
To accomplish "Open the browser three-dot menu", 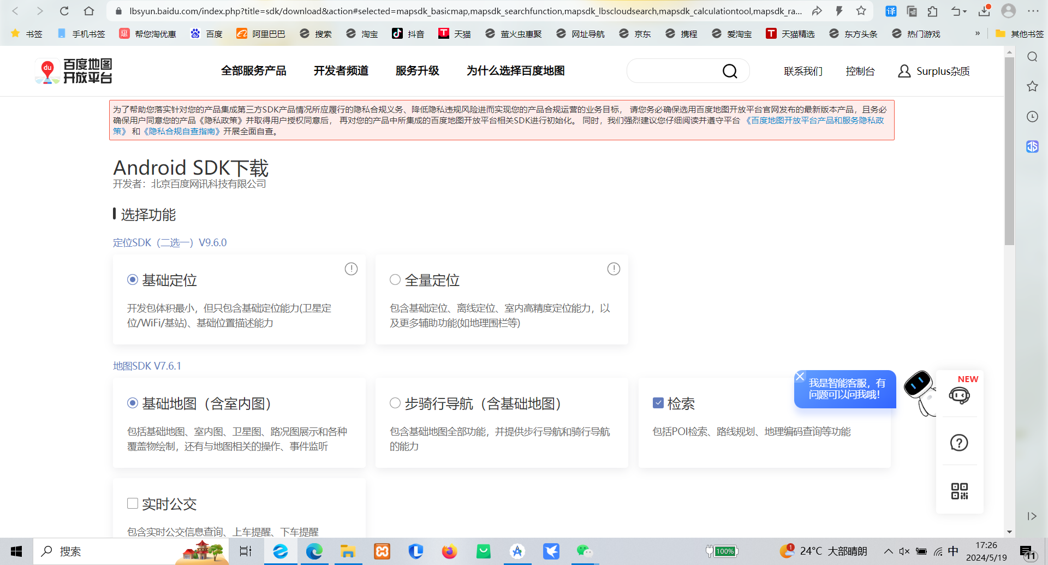I will [x=1033, y=11].
